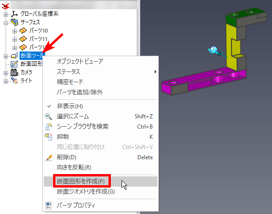Open the ステータス submenu arrow
Screen dimensions: 272x214
pyautogui.click(x=155, y=72)
